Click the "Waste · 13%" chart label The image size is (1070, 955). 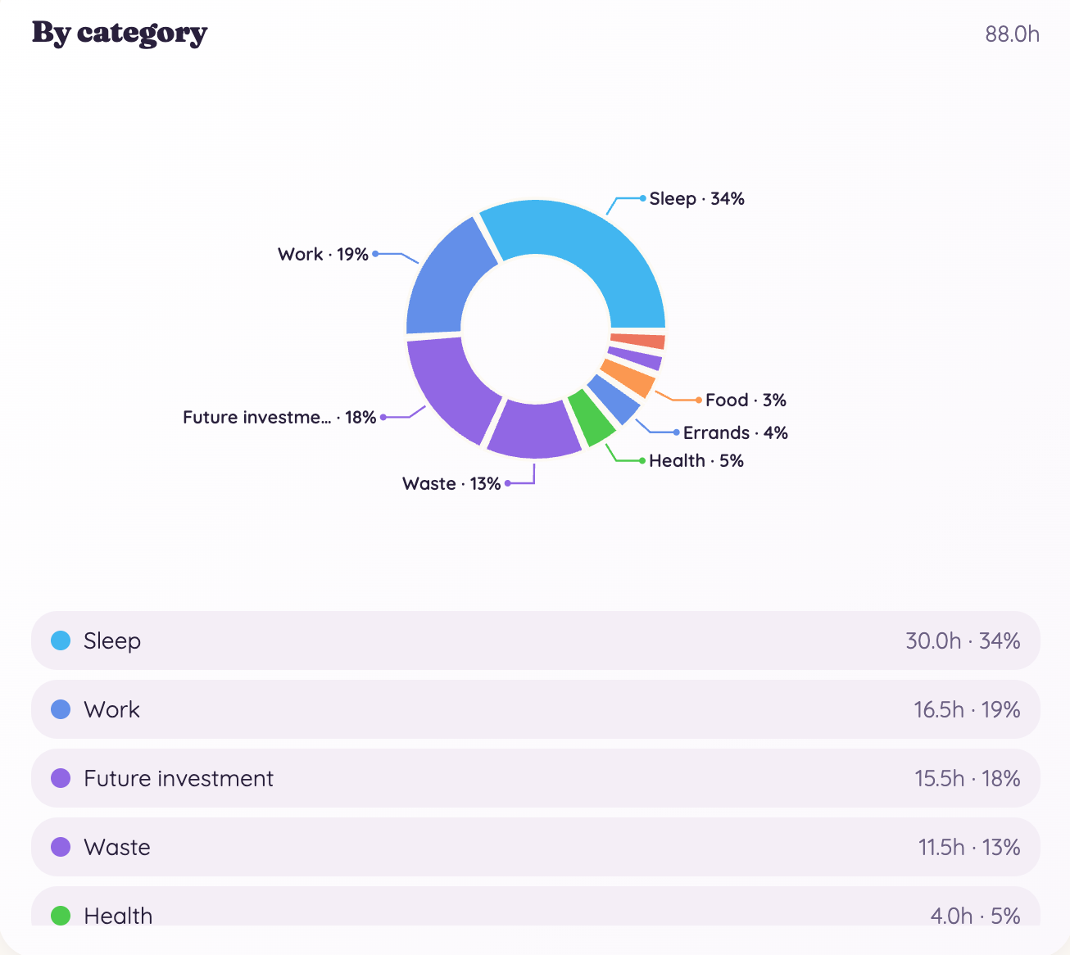point(451,483)
